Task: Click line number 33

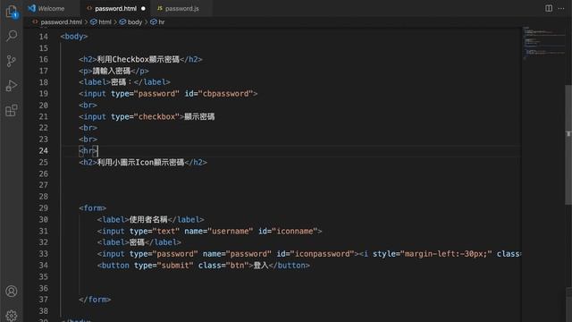Action: (44, 254)
